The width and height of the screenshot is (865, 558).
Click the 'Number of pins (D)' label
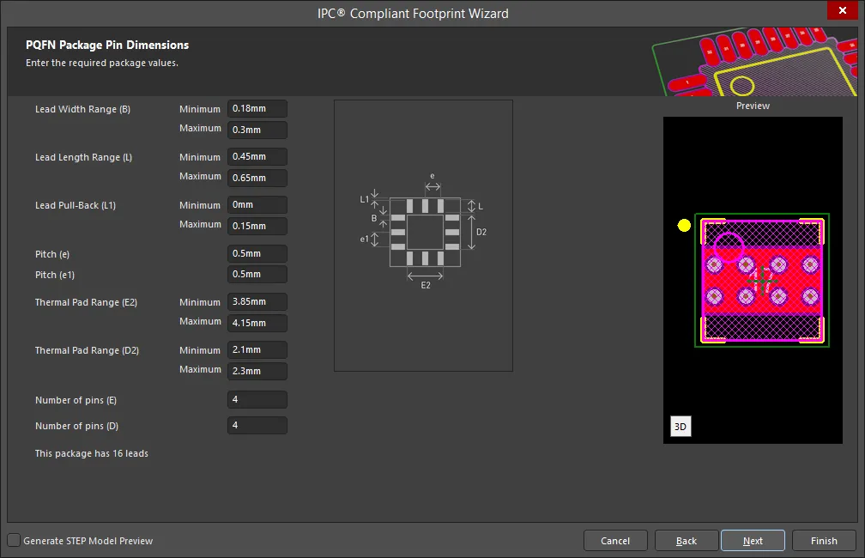click(x=76, y=426)
